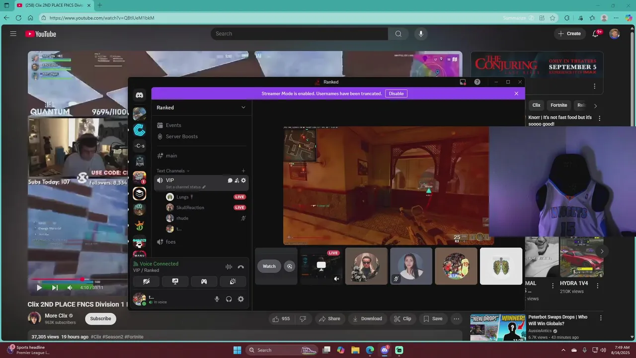Disable Streamer Mode
636x358 pixels.
396,93
